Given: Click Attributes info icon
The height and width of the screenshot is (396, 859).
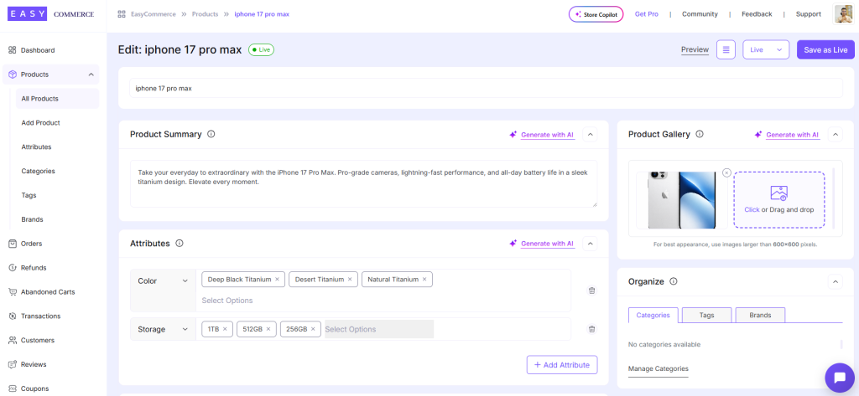Looking at the screenshot, I should click(x=180, y=244).
